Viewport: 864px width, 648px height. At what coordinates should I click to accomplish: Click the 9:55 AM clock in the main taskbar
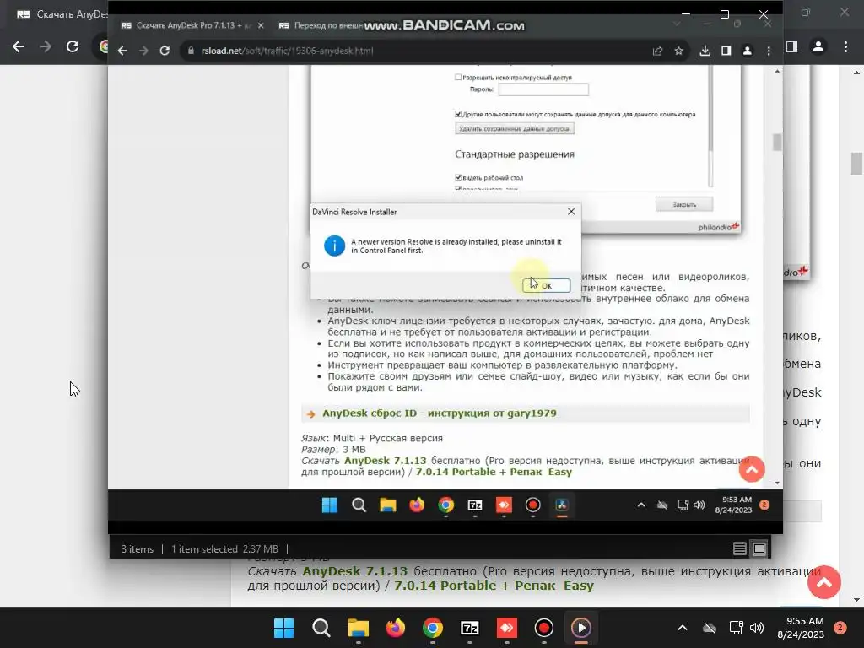(800, 628)
